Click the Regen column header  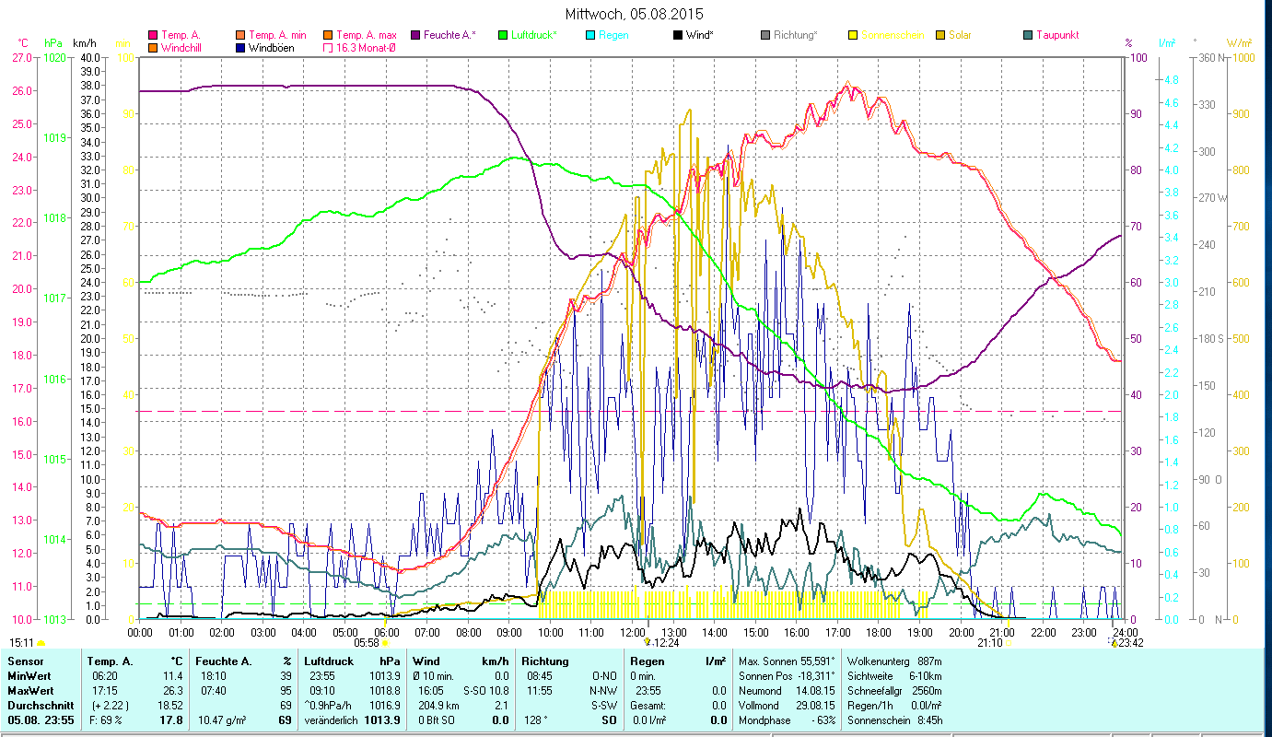[x=647, y=661]
